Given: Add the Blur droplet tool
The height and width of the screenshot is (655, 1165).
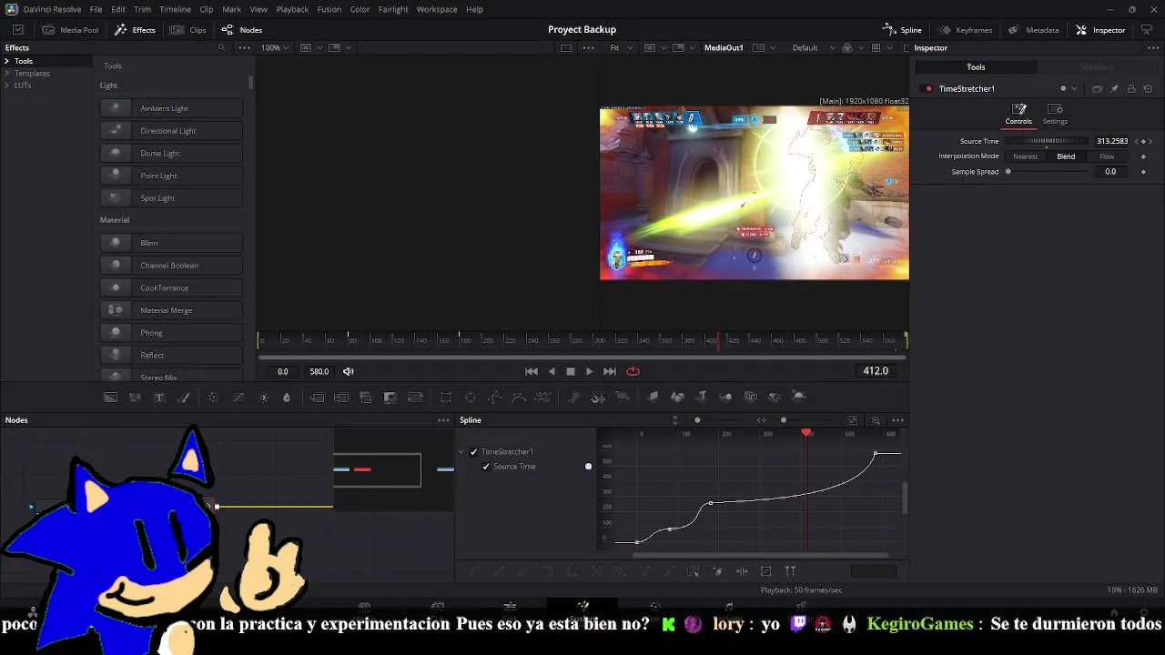Looking at the screenshot, I should tap(287, 397).
